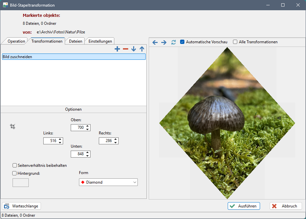Toggle the Hintergrund checkbox
The height and width of the screenshot is (219, 306).
15,173
